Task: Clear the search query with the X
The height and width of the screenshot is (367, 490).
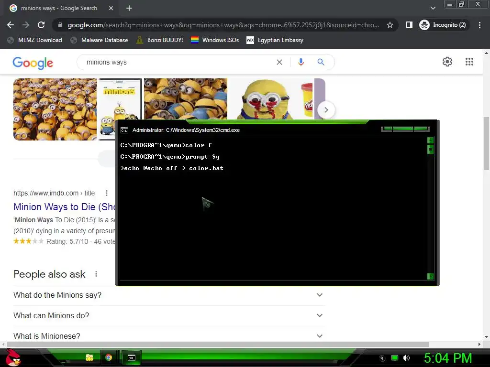Action: [x=279, y=62]
